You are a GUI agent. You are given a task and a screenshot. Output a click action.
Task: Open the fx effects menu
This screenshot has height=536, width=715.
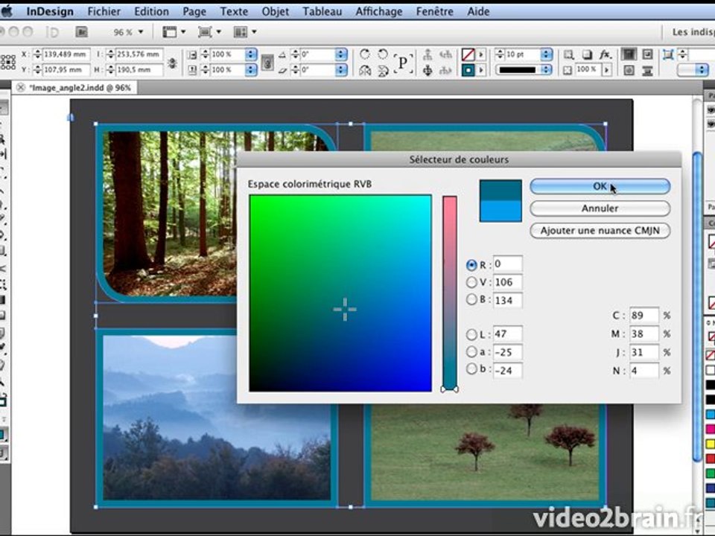(x=605, y=54)
